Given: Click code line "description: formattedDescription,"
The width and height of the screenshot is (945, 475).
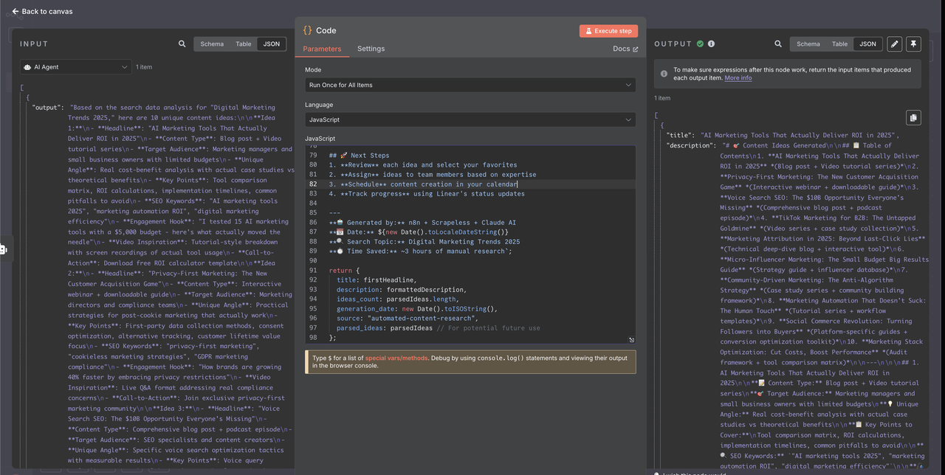Looking at the screenshot, I should [401, 290].
